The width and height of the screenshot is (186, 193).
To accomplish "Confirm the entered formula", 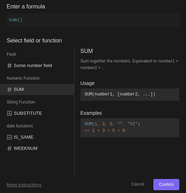I will coord(166,185).
